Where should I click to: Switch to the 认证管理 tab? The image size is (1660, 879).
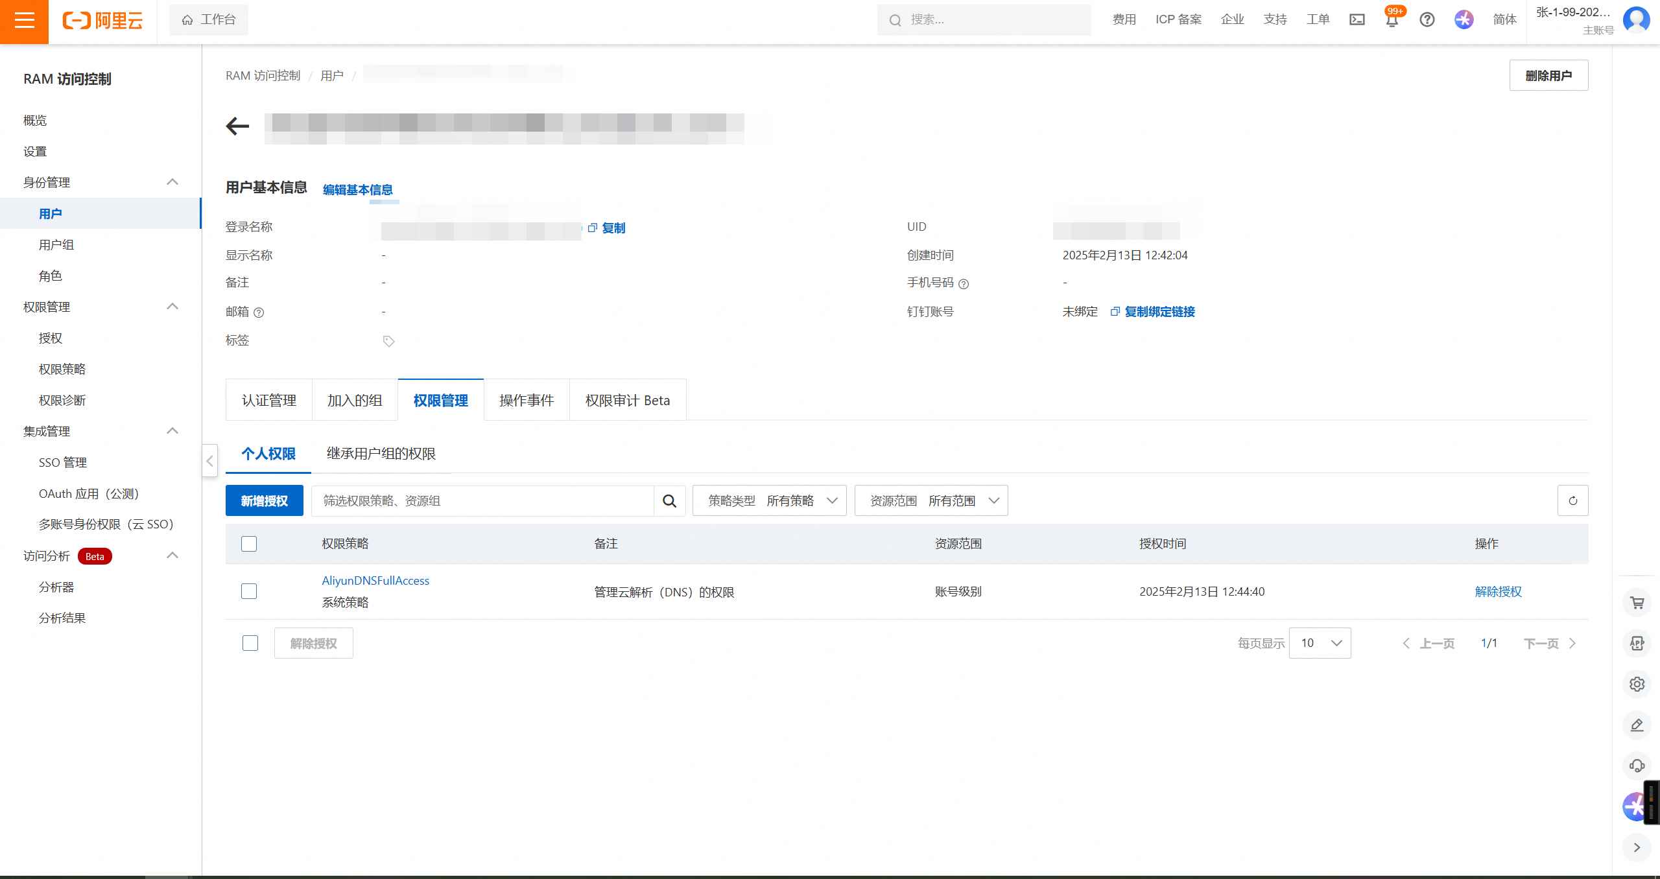269,401
